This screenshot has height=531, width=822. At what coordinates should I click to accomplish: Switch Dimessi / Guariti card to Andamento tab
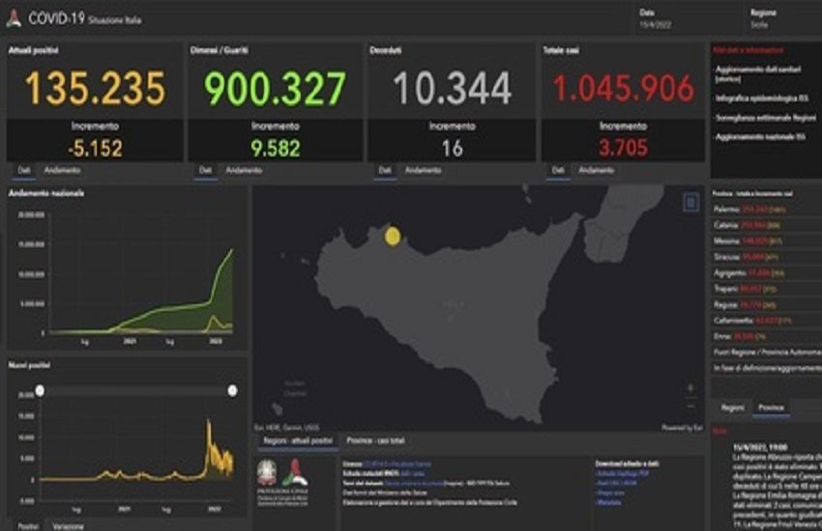coord(242,170)
